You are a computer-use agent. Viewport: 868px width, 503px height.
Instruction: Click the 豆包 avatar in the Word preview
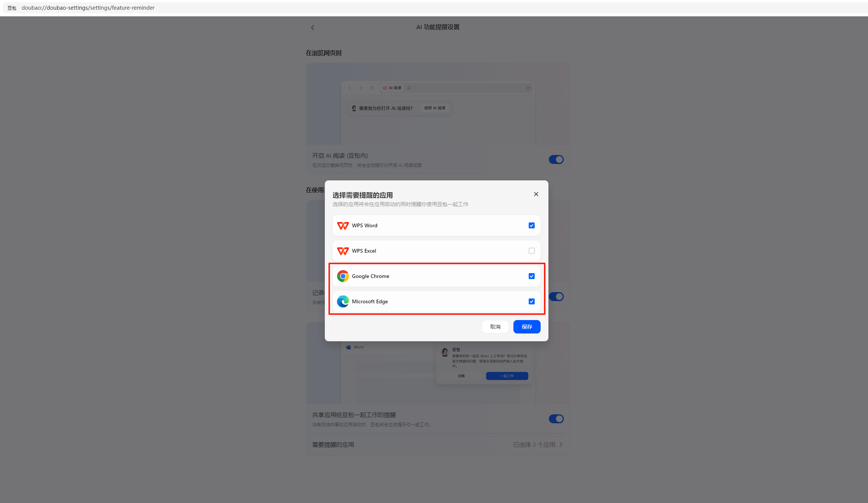point(444,352)
